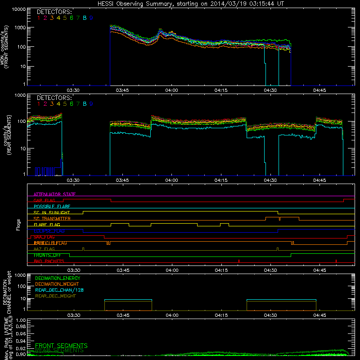Click detector 1 legend number in front segments plot
Screen dimensions: 360x360
pos(39,18)
